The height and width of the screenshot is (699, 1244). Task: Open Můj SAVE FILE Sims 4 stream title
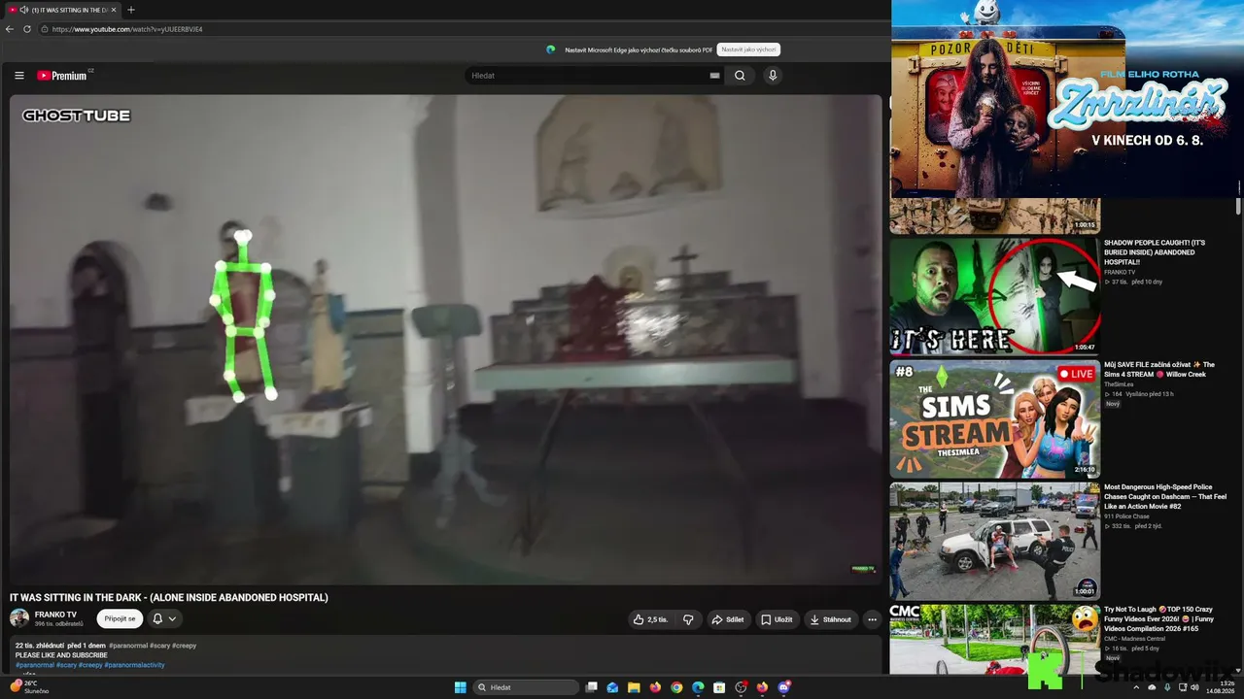pyautogui.click(x=1159, y=369)
